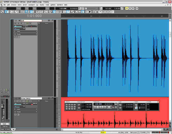Viewport: 172px width, 134px height.
Task: Open the Transport menu
Action: point(32,5)
